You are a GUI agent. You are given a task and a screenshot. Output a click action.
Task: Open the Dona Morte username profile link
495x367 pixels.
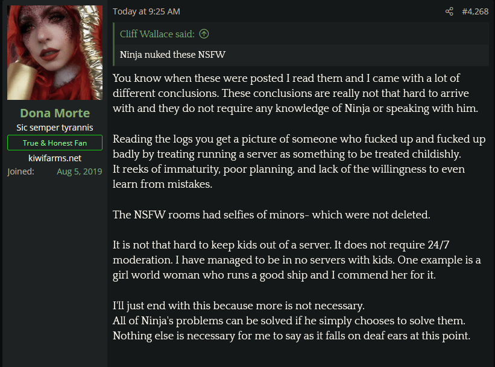coord(55,113)
